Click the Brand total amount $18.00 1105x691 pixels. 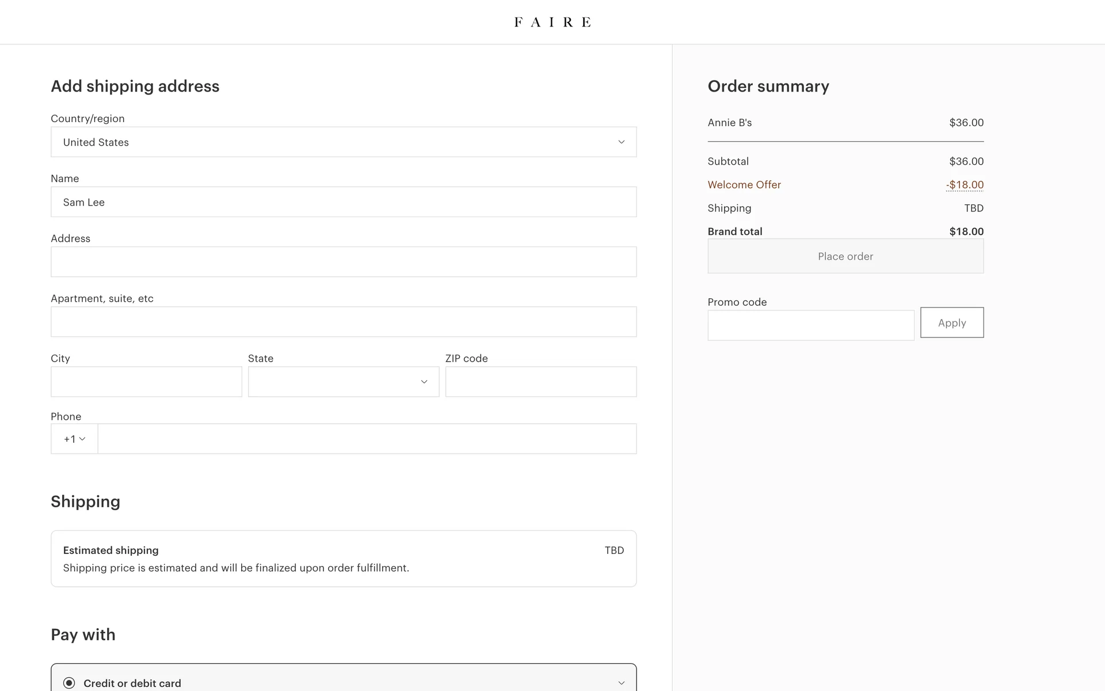966,231
